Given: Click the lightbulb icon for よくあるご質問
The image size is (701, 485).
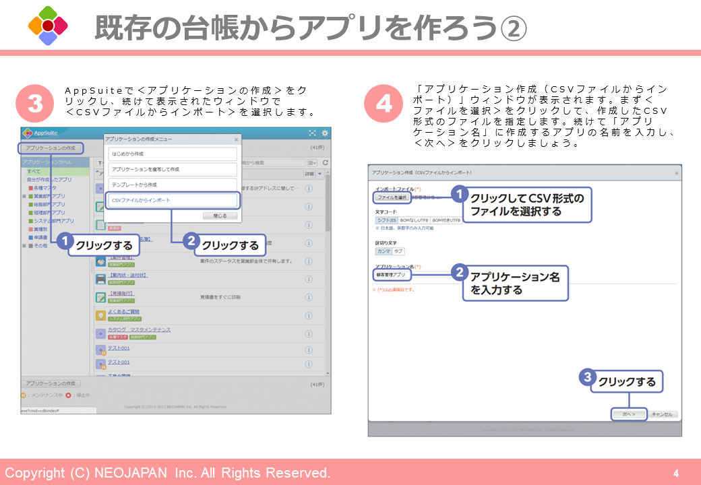Looking at the screenshot, I should [100, 315].
